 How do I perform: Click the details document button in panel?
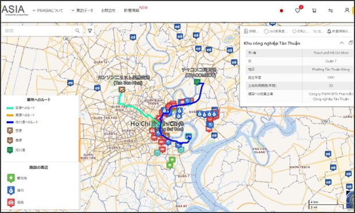coord(251,31)
